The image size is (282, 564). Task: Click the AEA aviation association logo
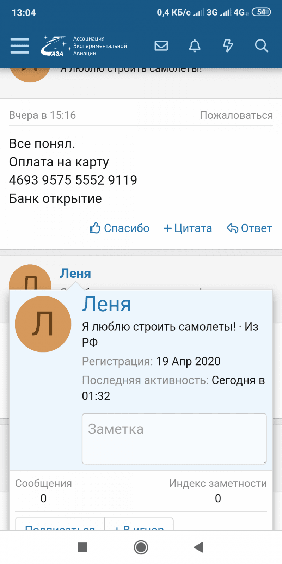pos(55,45)
